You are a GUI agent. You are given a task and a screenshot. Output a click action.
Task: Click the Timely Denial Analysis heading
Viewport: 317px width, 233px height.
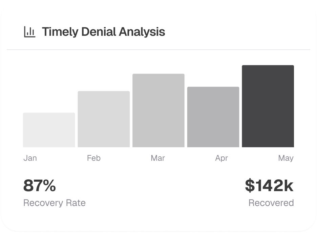[103, 32]
